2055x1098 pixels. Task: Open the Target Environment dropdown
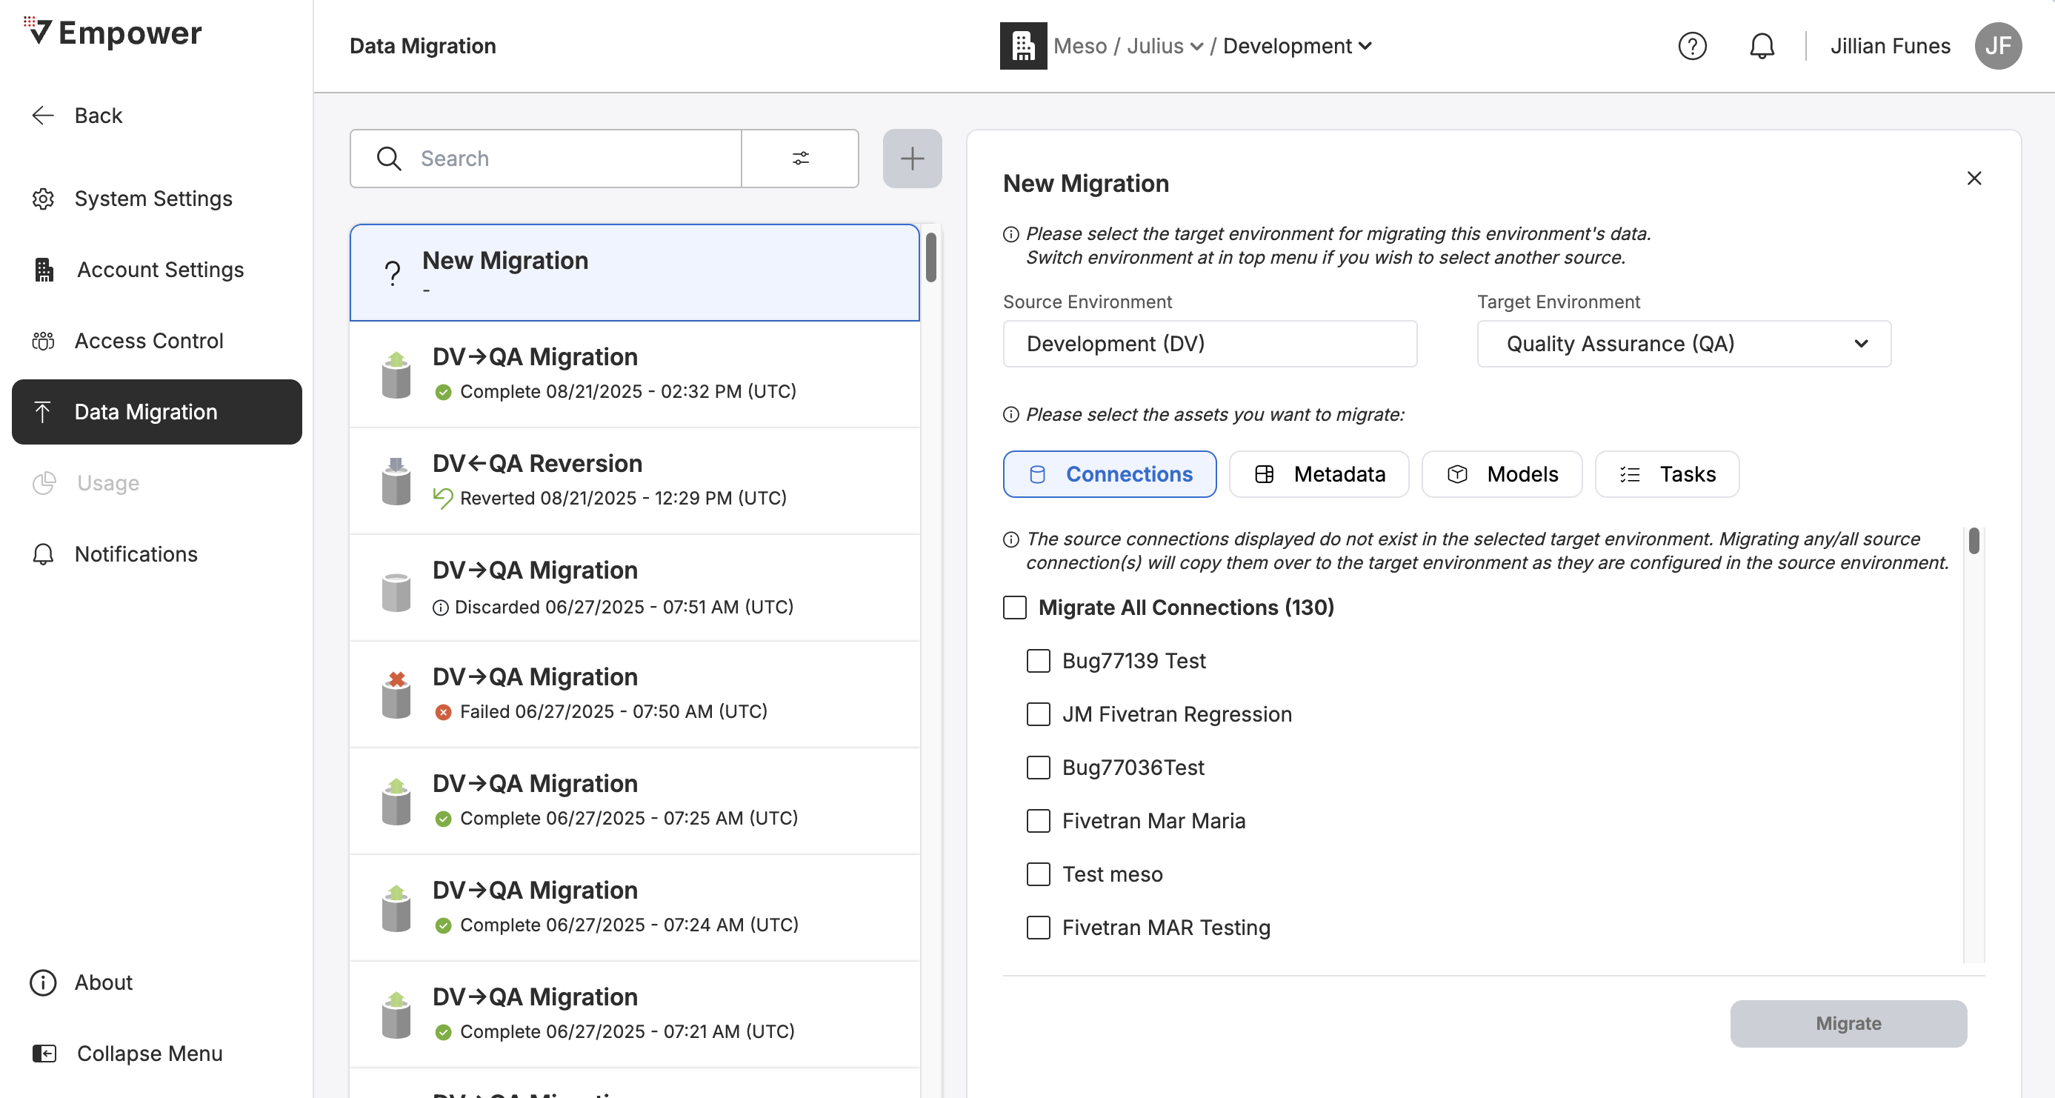click(1683, 344)
